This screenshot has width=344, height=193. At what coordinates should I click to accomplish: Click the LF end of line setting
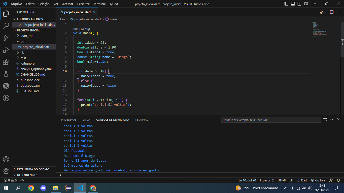(x=291, y=180)
